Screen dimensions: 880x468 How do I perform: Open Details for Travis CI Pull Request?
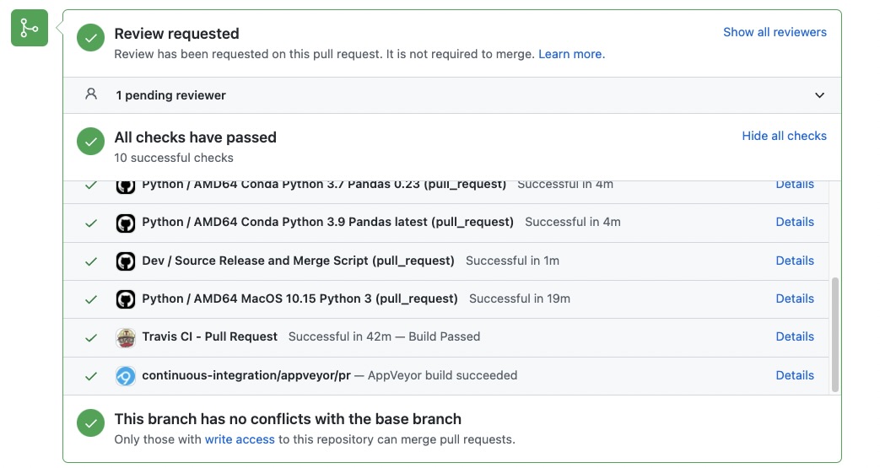[x=795, y=336]
